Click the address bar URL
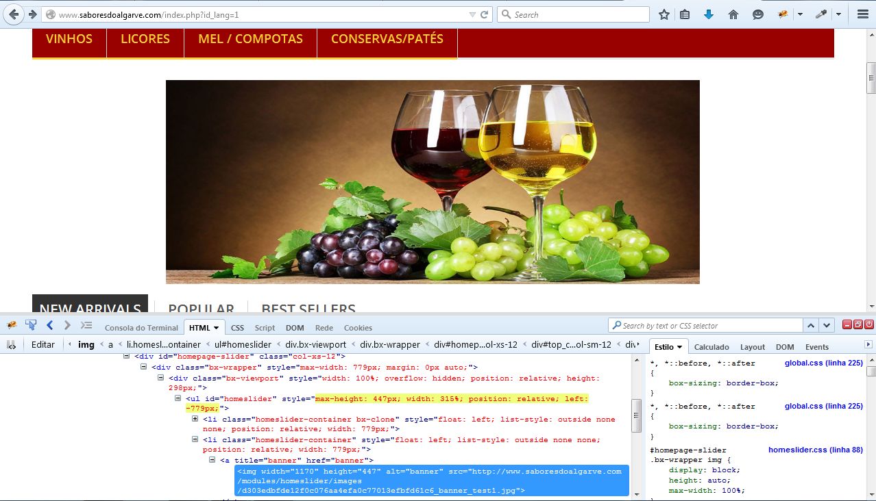Image resolution: width=876 pixels, height=501 pixels. pos(149,14)
